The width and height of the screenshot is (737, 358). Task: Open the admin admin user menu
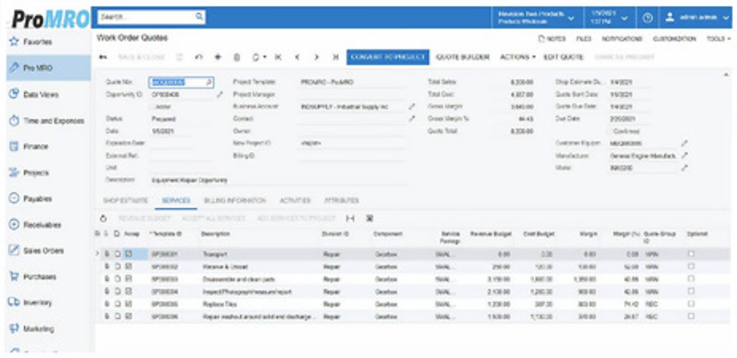pos(696,18)
